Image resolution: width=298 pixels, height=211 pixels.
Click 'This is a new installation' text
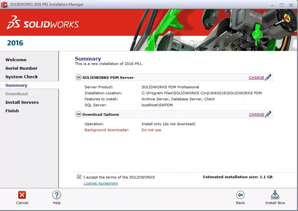(x=109, y=64)
